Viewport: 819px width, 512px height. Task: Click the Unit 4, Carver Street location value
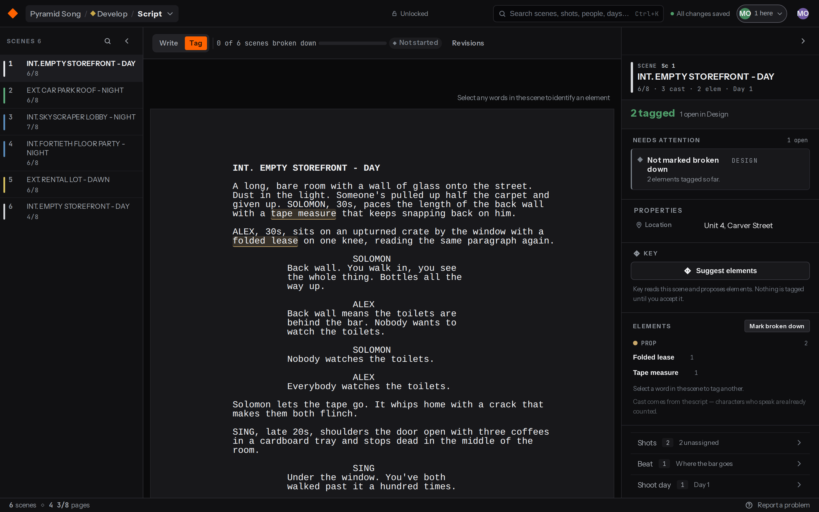click(x=738, y=226)
